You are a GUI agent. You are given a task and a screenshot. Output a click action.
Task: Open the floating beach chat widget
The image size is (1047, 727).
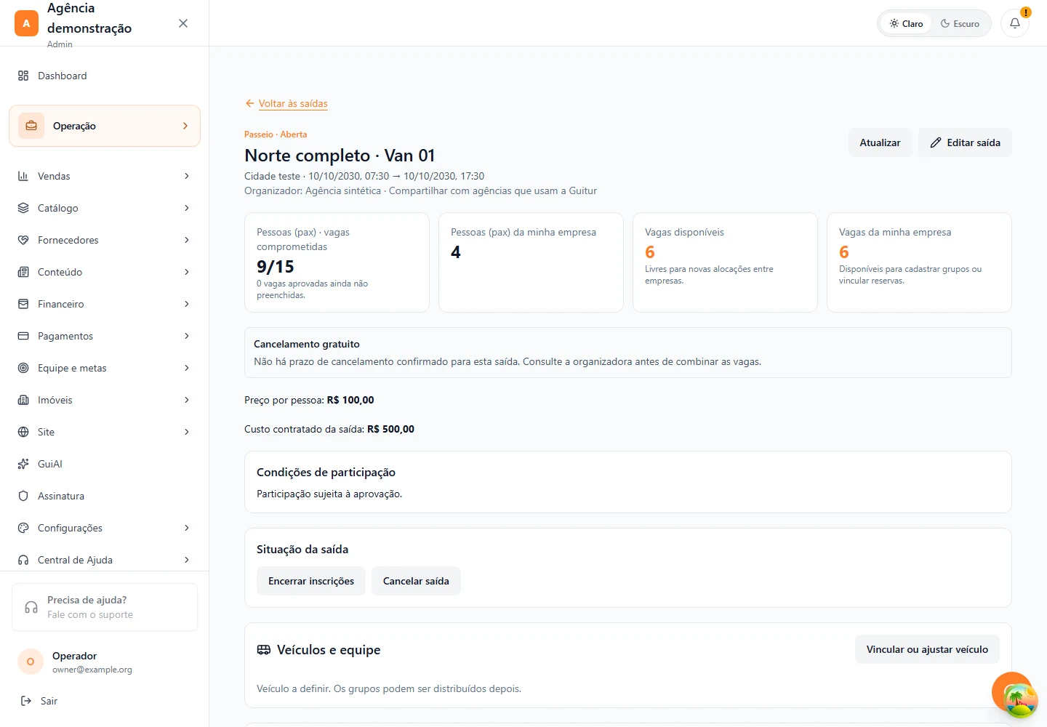tap(1020, 700)
